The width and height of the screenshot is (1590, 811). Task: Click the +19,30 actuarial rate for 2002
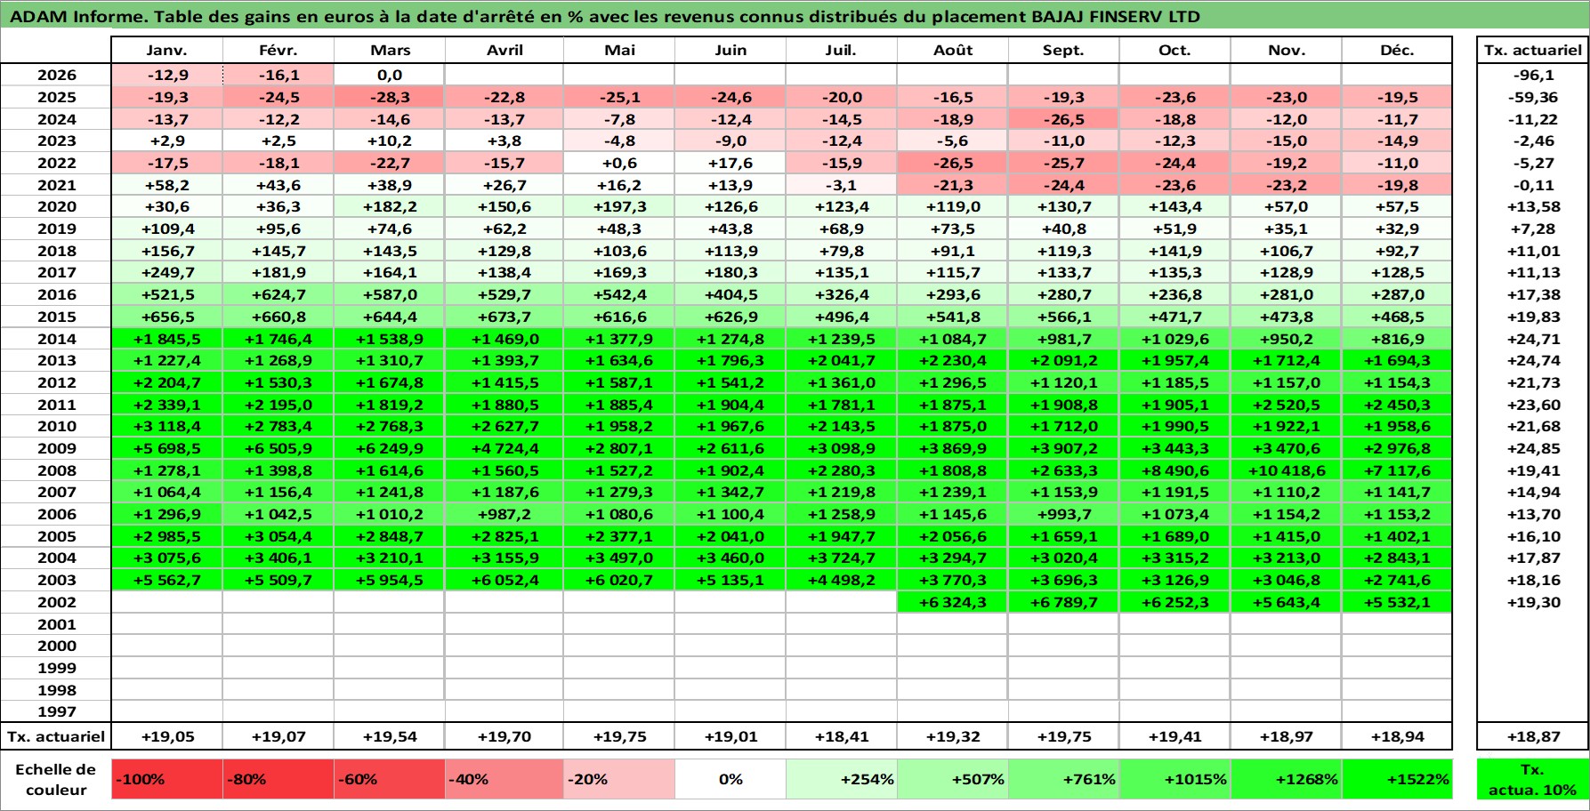pyautogui.click(x=1532, y=602)
